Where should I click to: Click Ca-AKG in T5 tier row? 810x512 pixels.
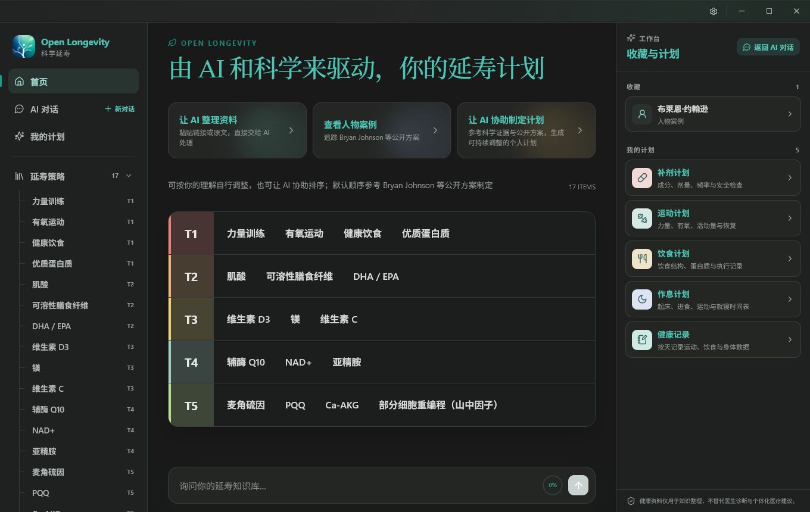tap(342, 405)
